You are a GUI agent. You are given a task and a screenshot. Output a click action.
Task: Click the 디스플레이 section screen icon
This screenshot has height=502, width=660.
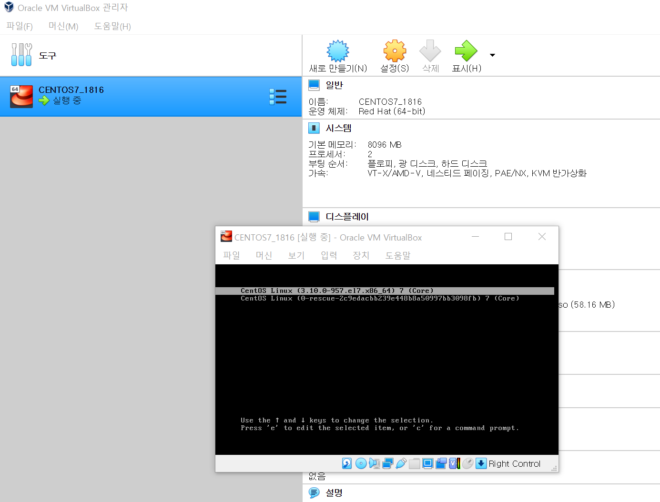pos(314,217)
